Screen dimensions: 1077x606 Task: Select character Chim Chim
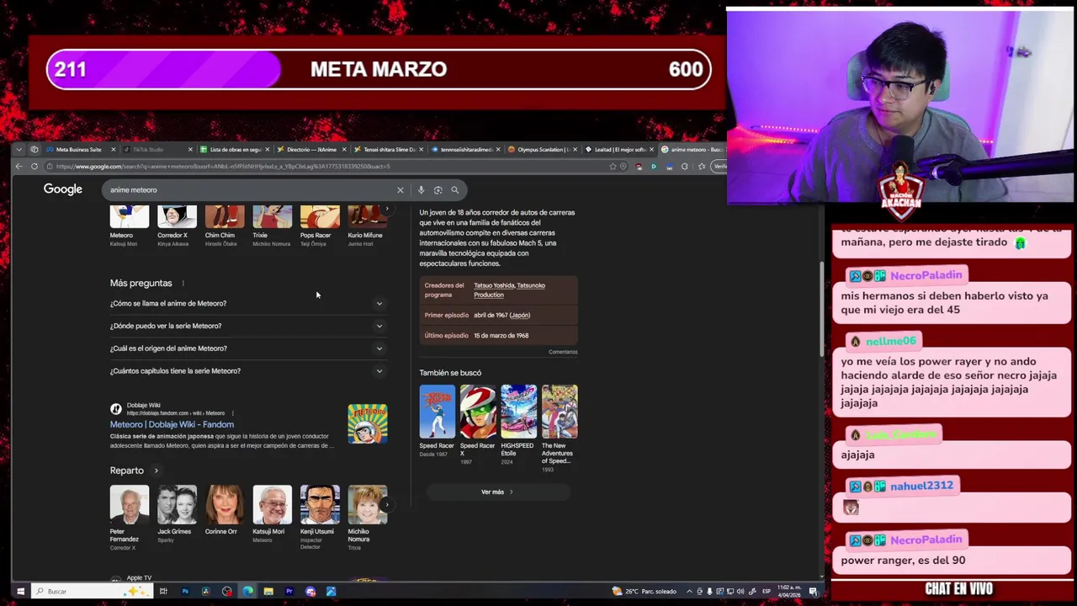pyautogui.click(x=225, y=226)
